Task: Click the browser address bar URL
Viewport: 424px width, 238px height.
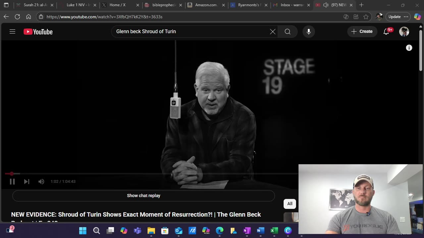Action: (104, 17)
